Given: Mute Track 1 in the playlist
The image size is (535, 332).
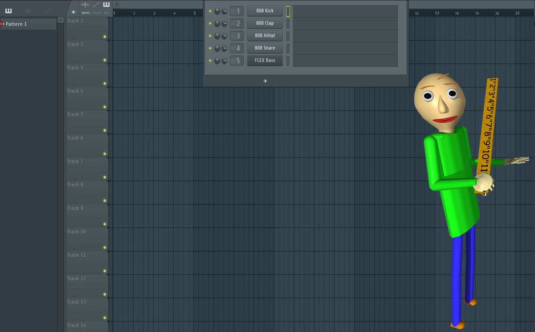Looking at the screenshot, I should 105,36.
